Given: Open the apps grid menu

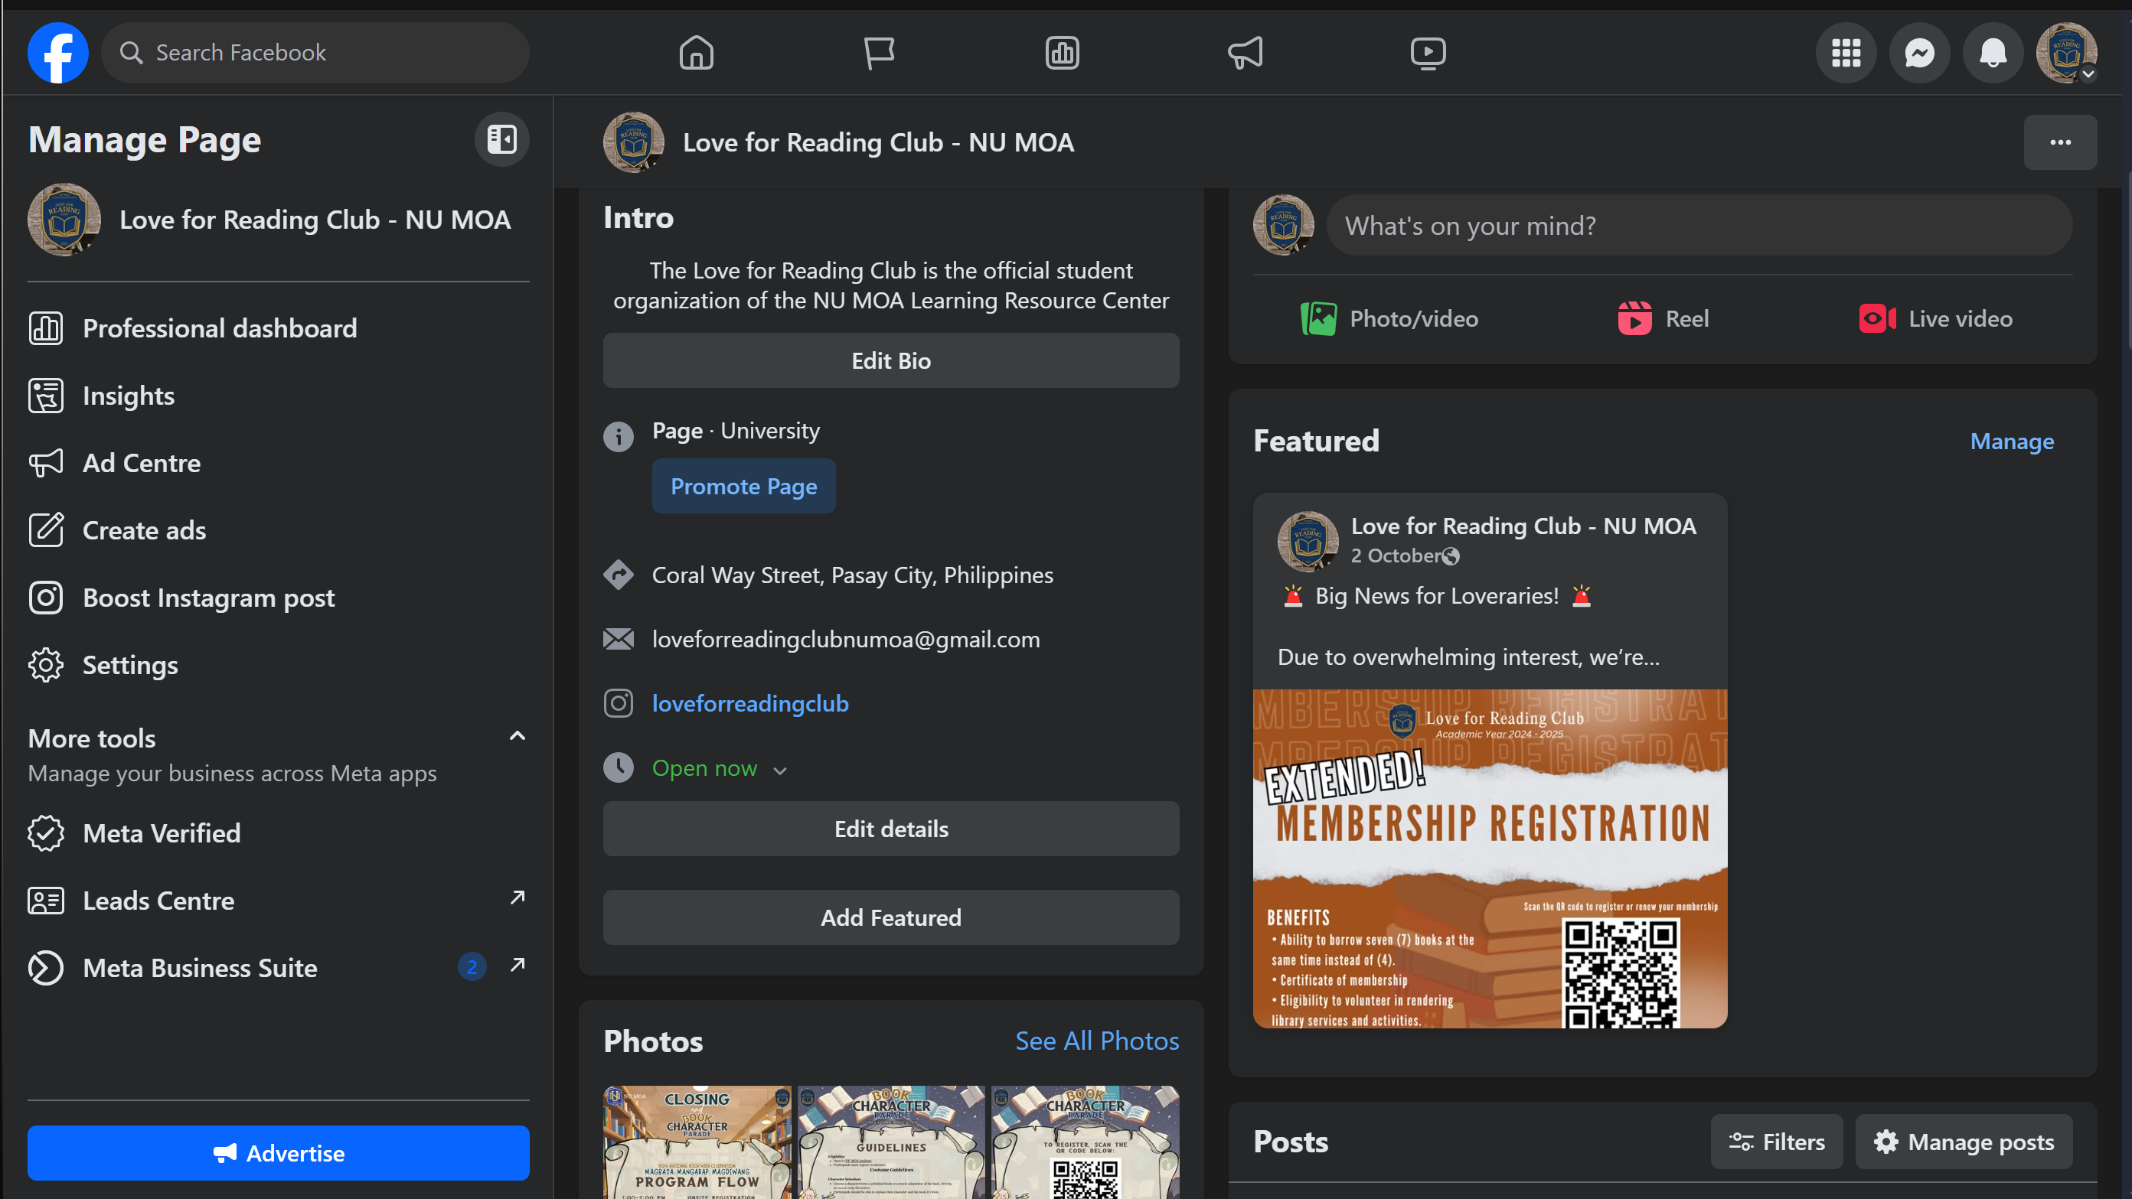Looking at the screenshot, I should tap(1846, 53).
